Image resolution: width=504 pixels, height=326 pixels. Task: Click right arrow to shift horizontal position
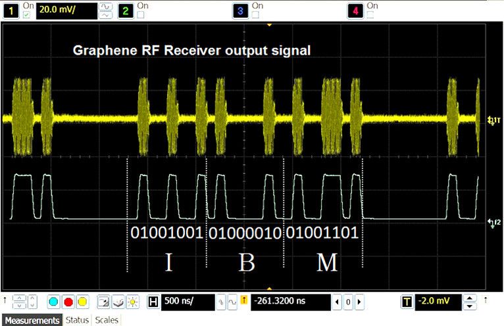click(x=359, y=302)
